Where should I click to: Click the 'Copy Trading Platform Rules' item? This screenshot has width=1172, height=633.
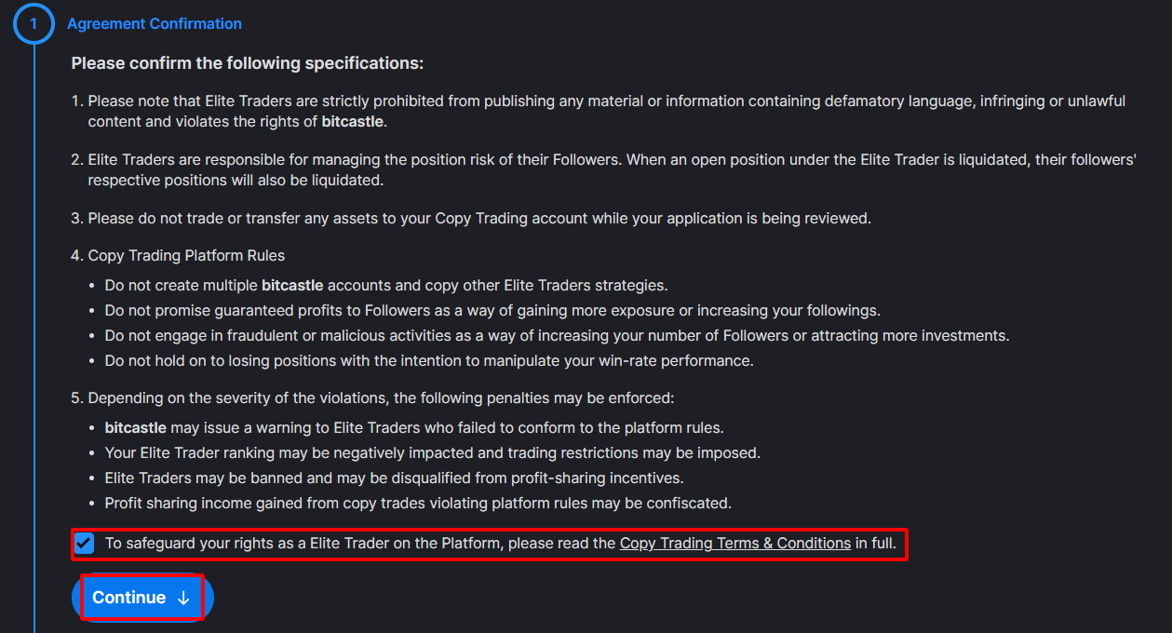[178, 255]
